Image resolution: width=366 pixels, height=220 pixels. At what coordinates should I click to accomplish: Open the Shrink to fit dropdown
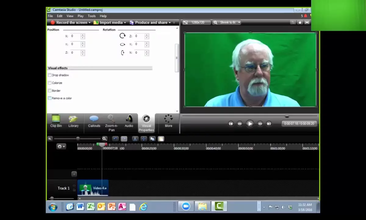click(227, 23)
